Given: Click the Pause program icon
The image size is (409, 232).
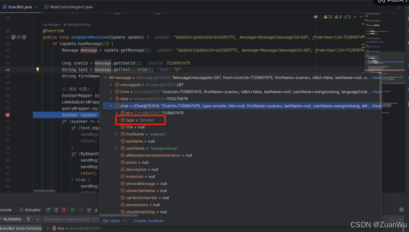Looking at the screenshot, I should [x=81, y=210].
